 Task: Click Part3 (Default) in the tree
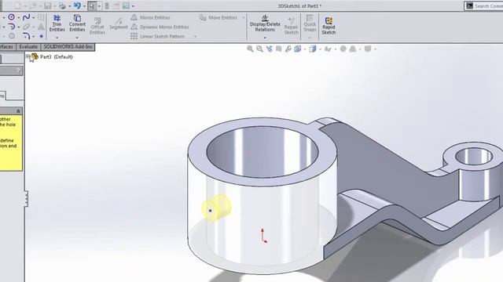pos(57,57)
